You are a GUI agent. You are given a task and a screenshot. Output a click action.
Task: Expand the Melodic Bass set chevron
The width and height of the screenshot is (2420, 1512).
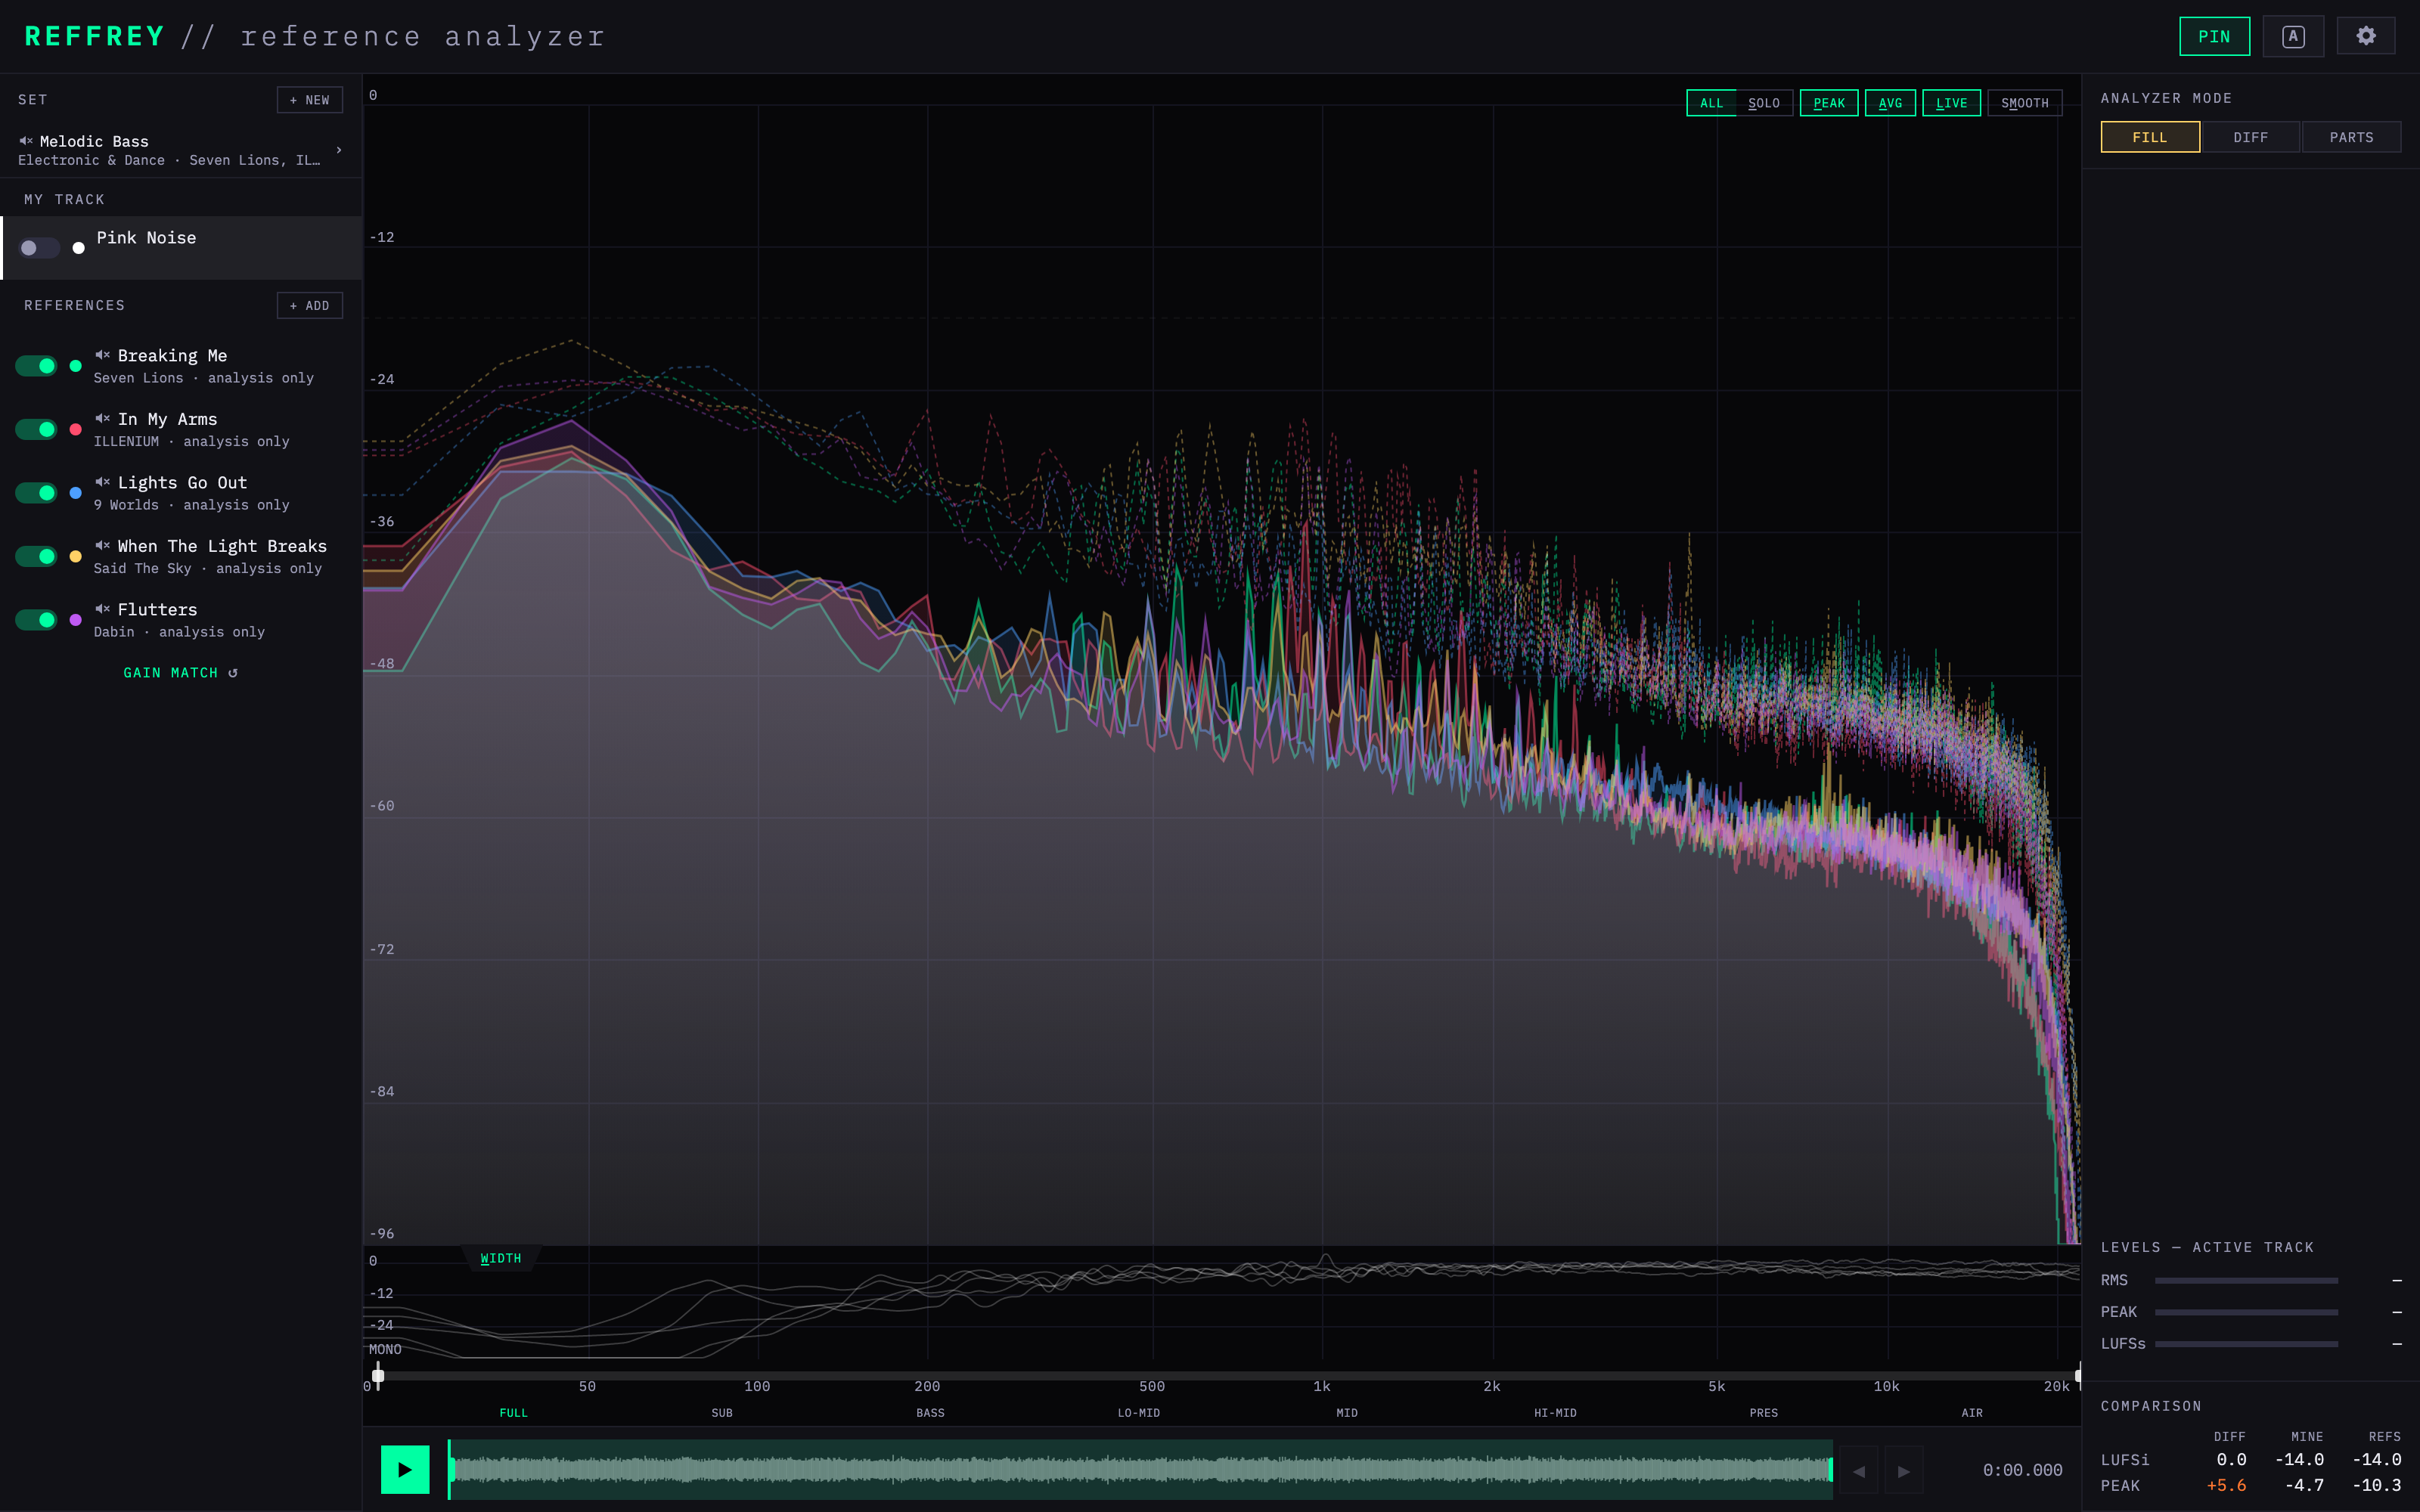click(x=339, y=150)
